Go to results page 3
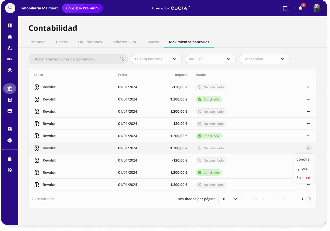The width and height of the screenshot is (330, 231). 293,199
